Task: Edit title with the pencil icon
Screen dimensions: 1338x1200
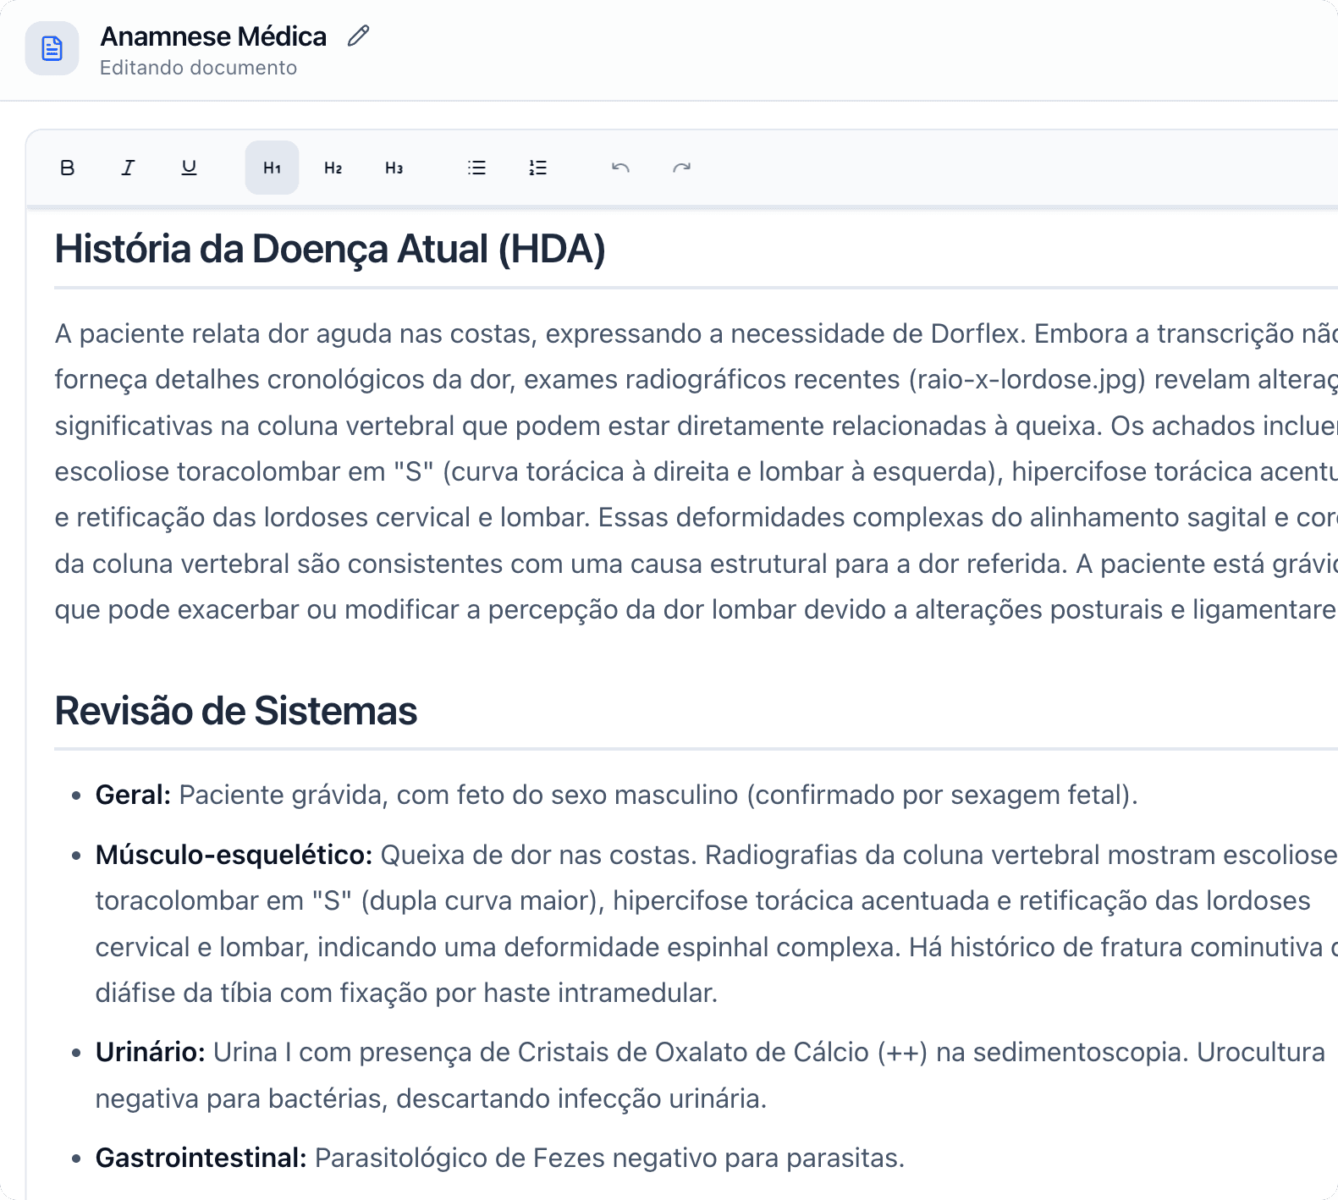Action: tap(359, 36)
